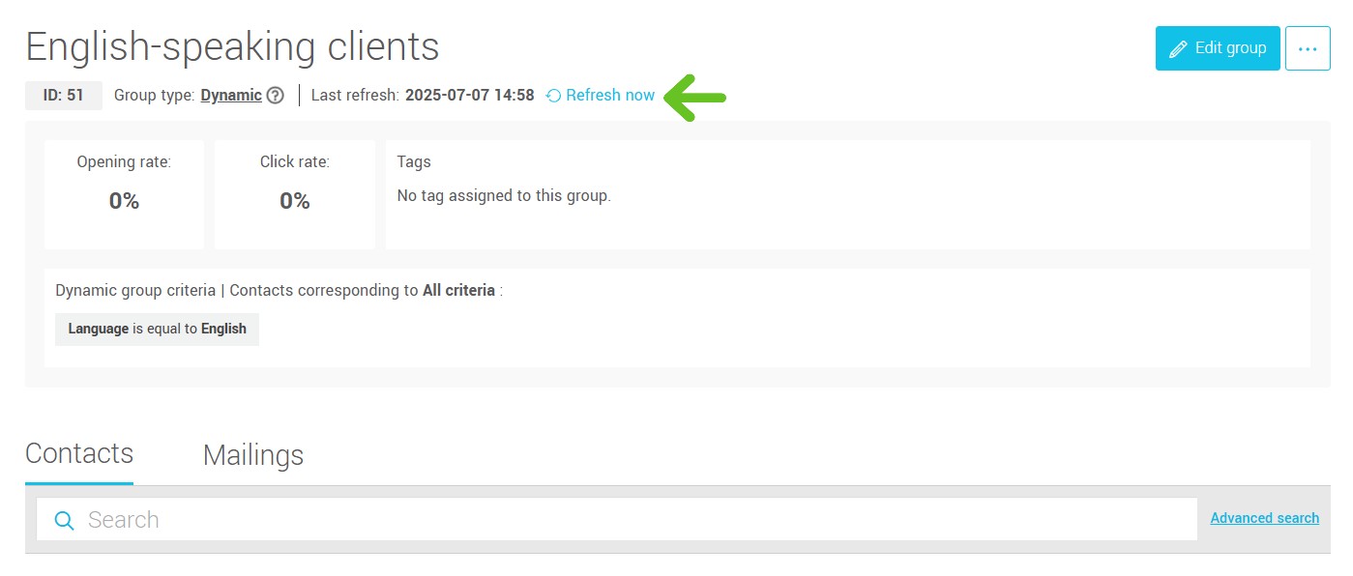Viewport: 1353px width, 576px height.
Task: Click the last refresh timestamp 2025-07-07 14:58
Action: (x=469, y=96)
